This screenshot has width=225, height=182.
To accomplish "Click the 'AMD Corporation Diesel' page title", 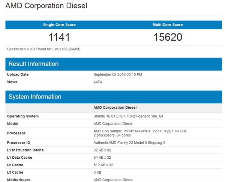I will coord(46,6).
